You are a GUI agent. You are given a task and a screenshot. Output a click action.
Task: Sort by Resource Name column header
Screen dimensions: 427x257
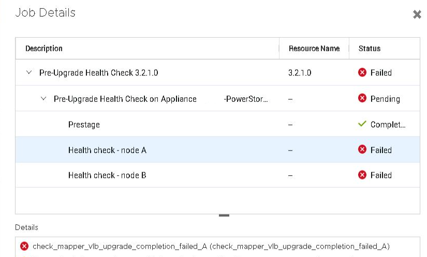click(314, 49)
